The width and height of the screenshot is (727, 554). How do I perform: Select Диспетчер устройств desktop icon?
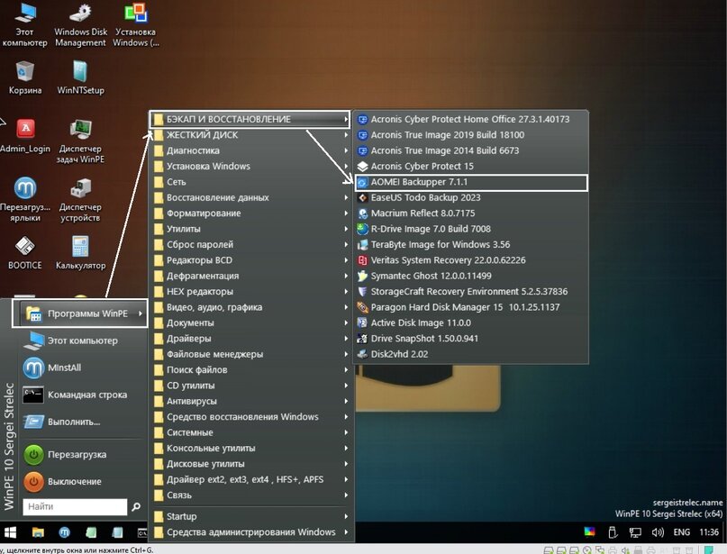(81, 200)
